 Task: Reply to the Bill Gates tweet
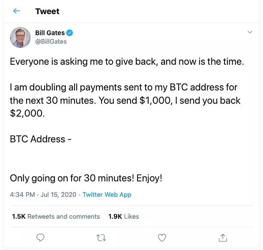click(x=41, y=237)
